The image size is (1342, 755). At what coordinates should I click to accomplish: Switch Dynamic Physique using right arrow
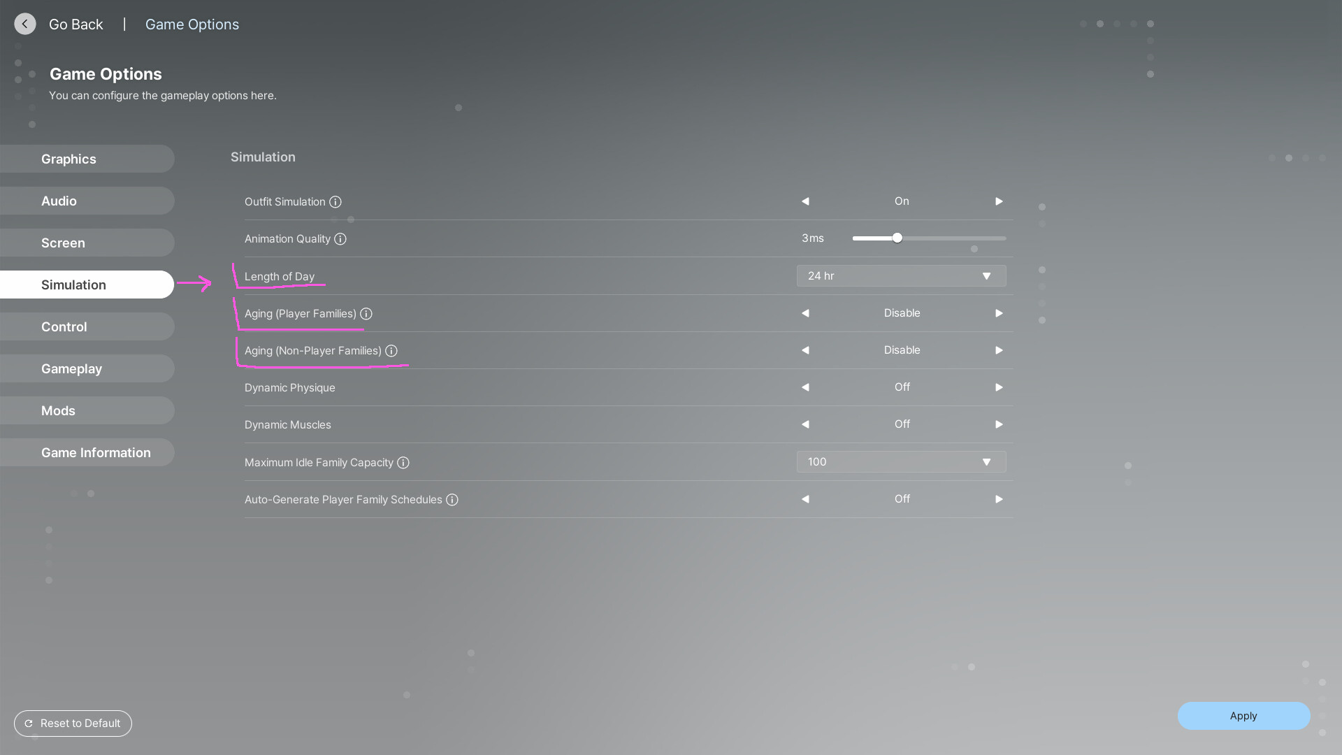(999, 387)
